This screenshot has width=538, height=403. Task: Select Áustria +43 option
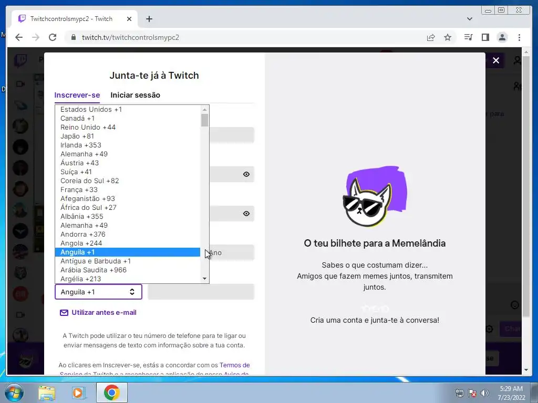pos(127,163)
